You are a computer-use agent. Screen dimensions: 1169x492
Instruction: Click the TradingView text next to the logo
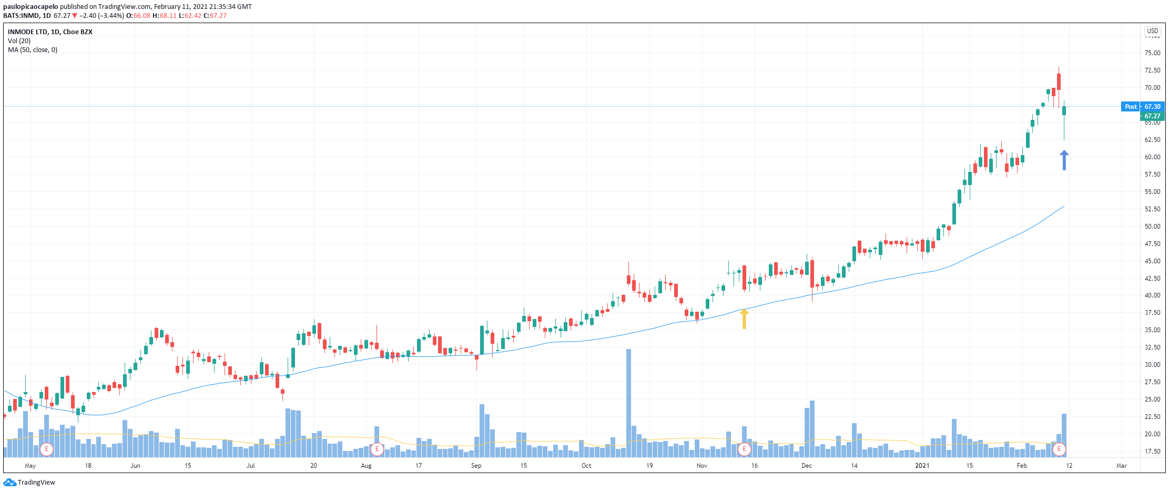(x=36, y=483)
